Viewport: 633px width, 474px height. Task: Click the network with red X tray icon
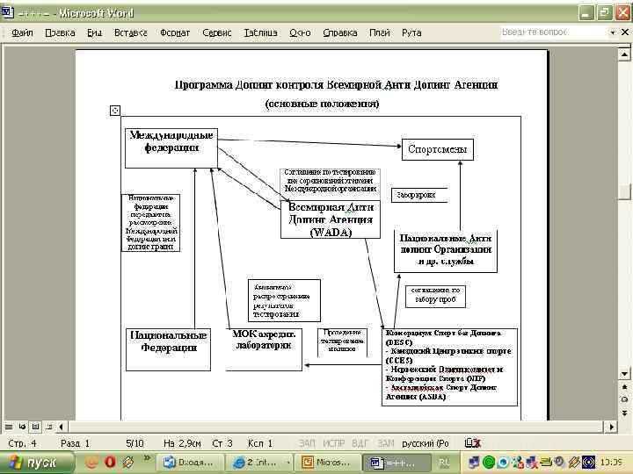[x=532, y=462]
